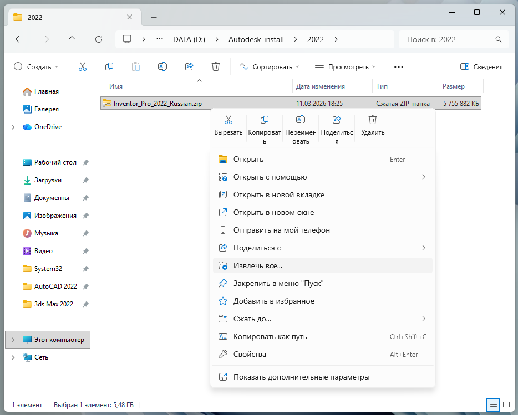Unpin AutoCAD 2022 from quick access
The image size is (518, 415).
click(x=85, y=286)
